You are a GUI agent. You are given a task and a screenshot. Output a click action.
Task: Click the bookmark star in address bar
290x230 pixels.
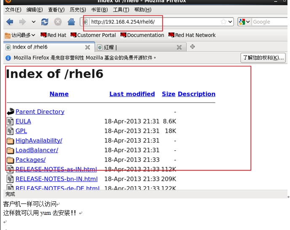[223, 22]
